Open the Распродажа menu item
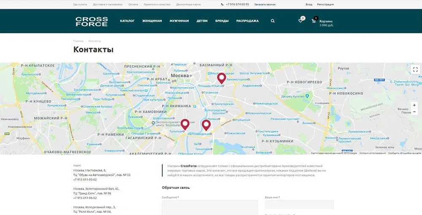The height and width of the screenshot is (215, 422). (247, 21)
